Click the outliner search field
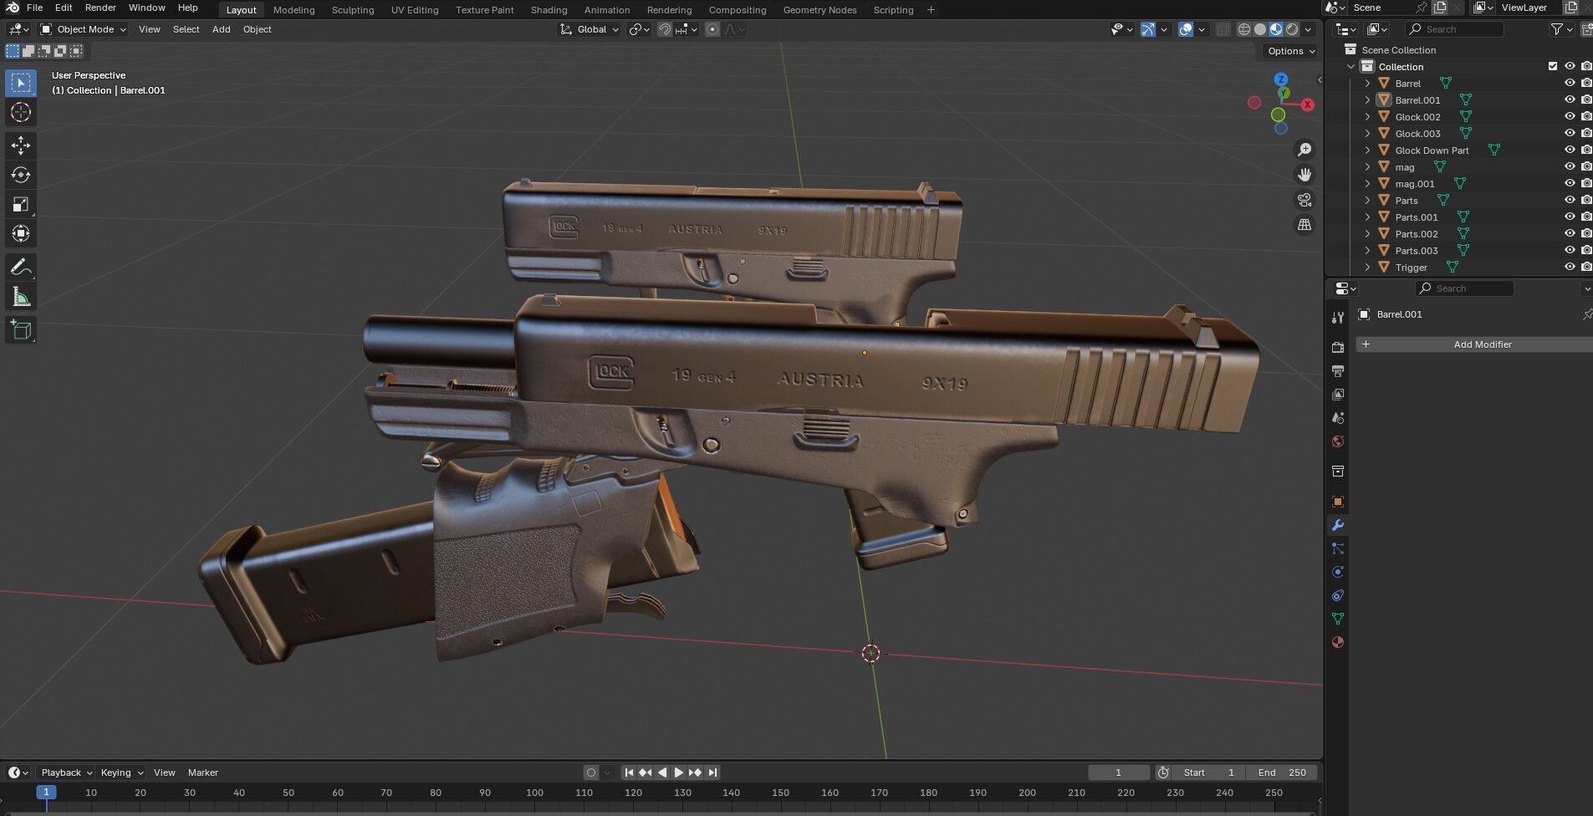Image resolution: width=1593 pixels, height=816 pixels. coord(1455,29)
